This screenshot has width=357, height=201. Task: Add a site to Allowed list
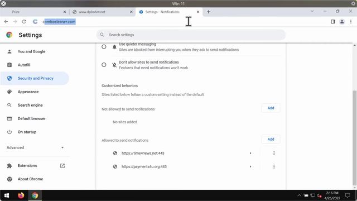(271, 140)
